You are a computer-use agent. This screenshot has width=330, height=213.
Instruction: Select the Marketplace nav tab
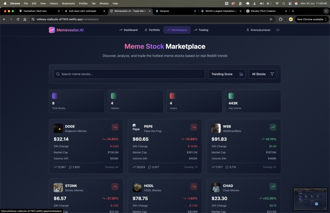click(x=177, y=30)
